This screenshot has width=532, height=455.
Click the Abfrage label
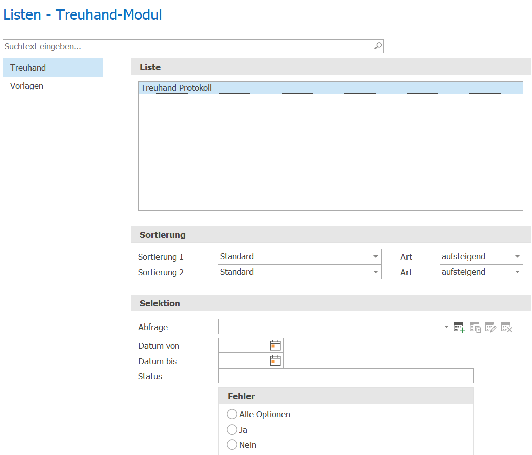[153, 327]
